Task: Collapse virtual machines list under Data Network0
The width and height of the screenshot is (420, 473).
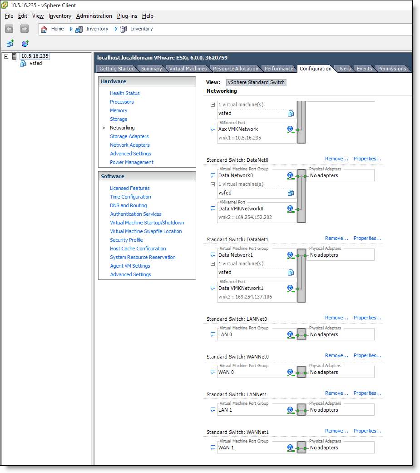Action: (x=212, y=184)
